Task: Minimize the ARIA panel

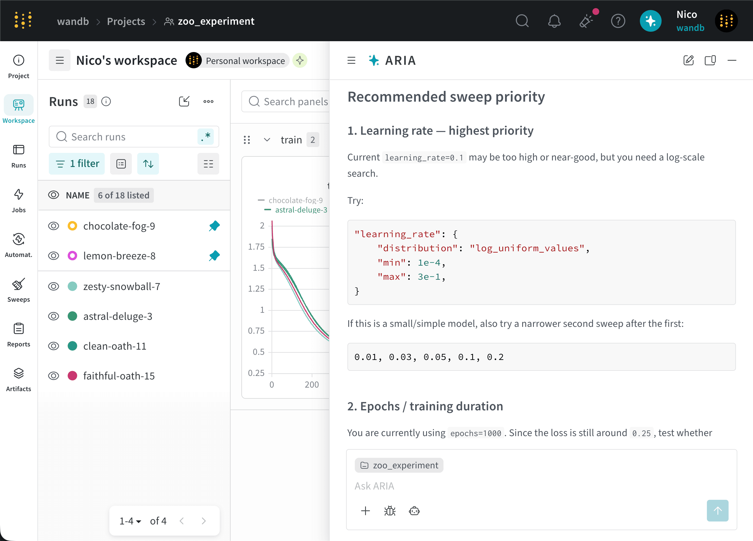Action: (x=732, y=60)
